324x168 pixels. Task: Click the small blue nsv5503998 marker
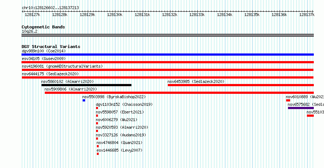84,100
